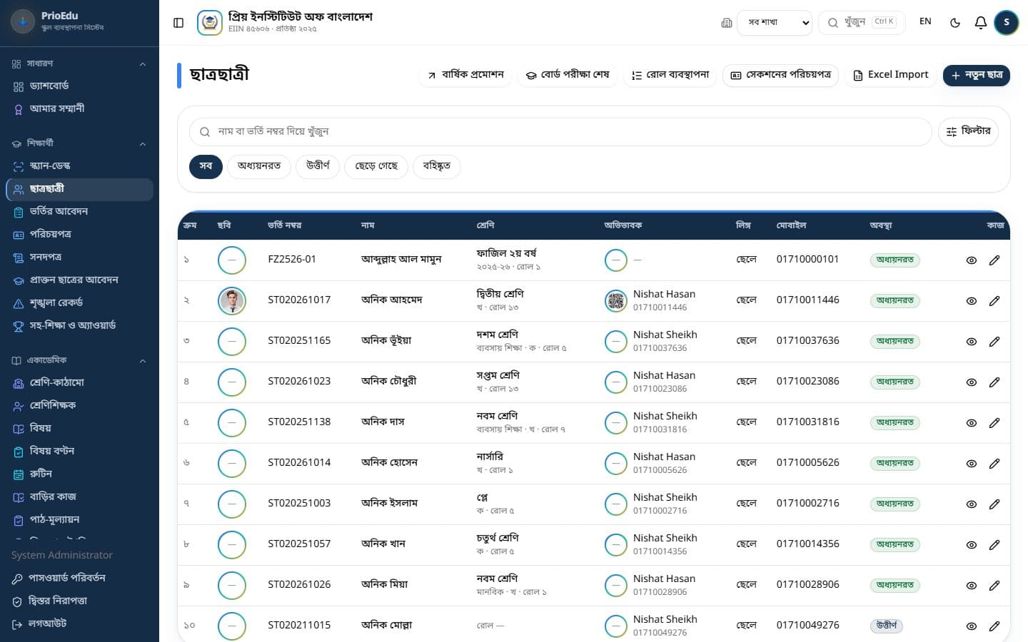View details of student ST020251165
1028x642 pixels.
[972, 342]
